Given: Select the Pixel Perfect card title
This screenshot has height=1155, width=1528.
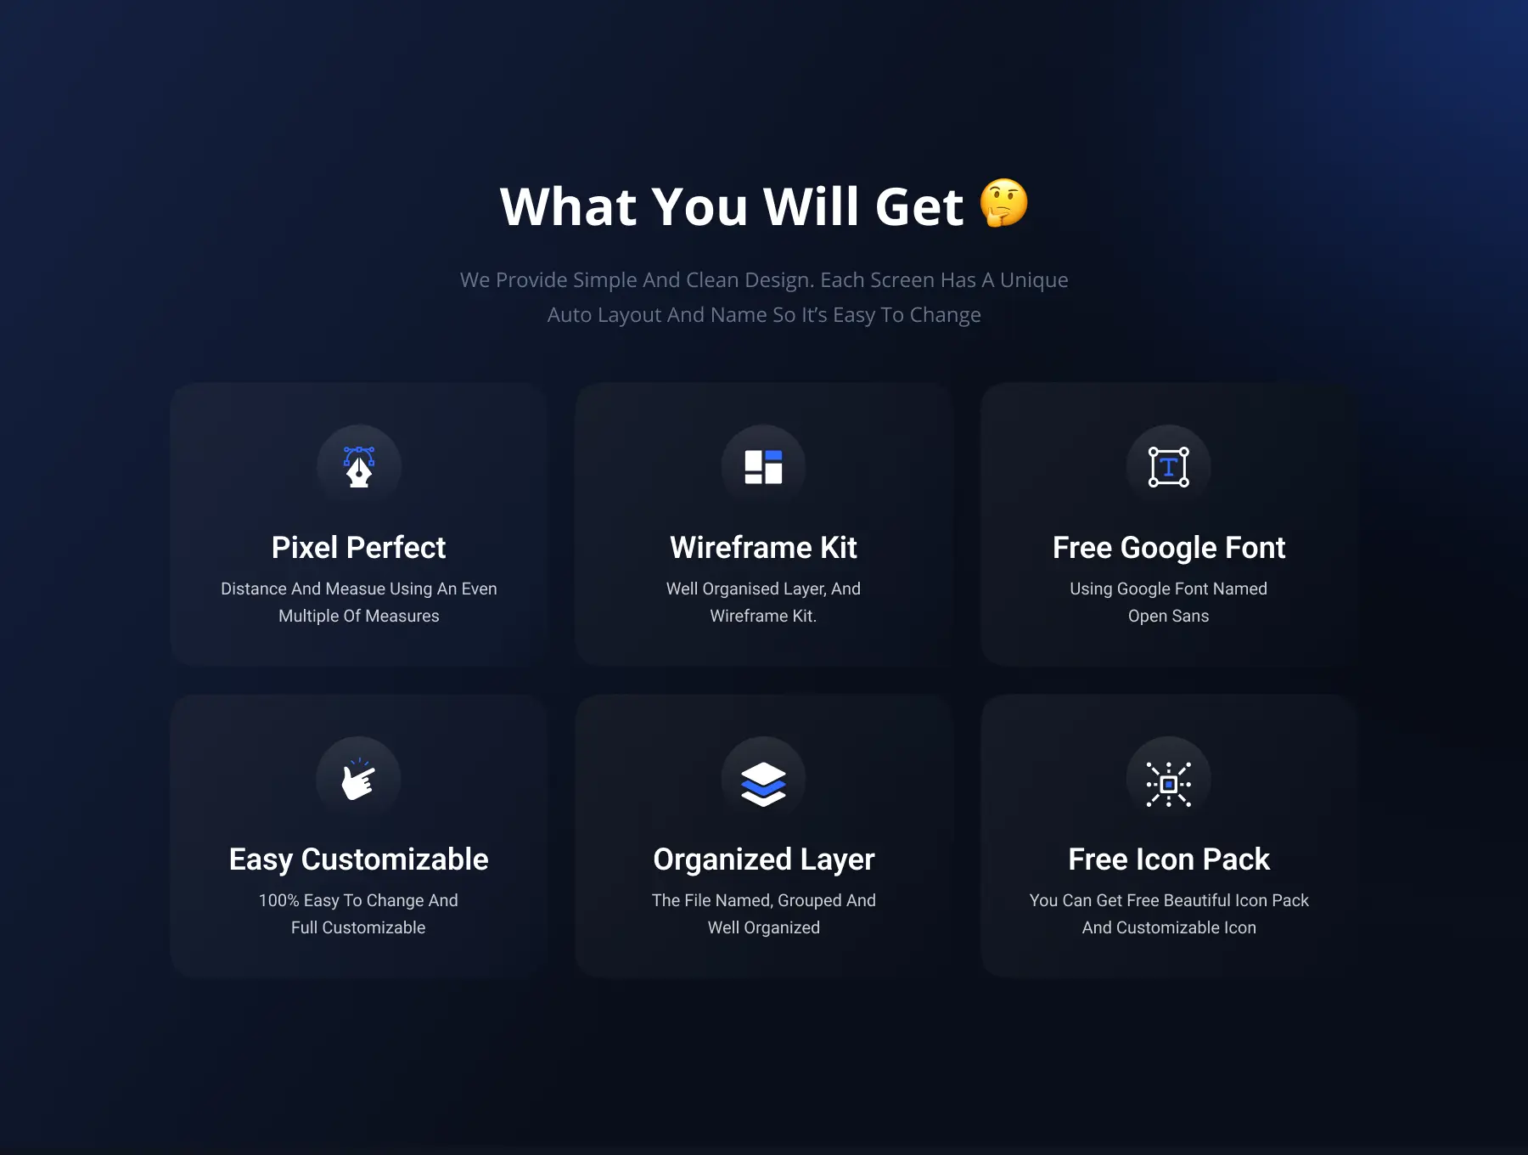Looking at the screenshot, I should pyautogui.click(x=358, y=548).
